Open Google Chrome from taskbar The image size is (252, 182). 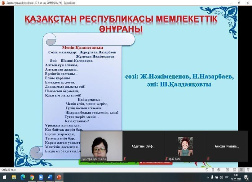32,177
